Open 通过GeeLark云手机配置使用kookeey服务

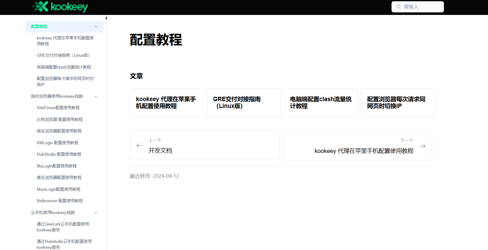coord(63,227)
